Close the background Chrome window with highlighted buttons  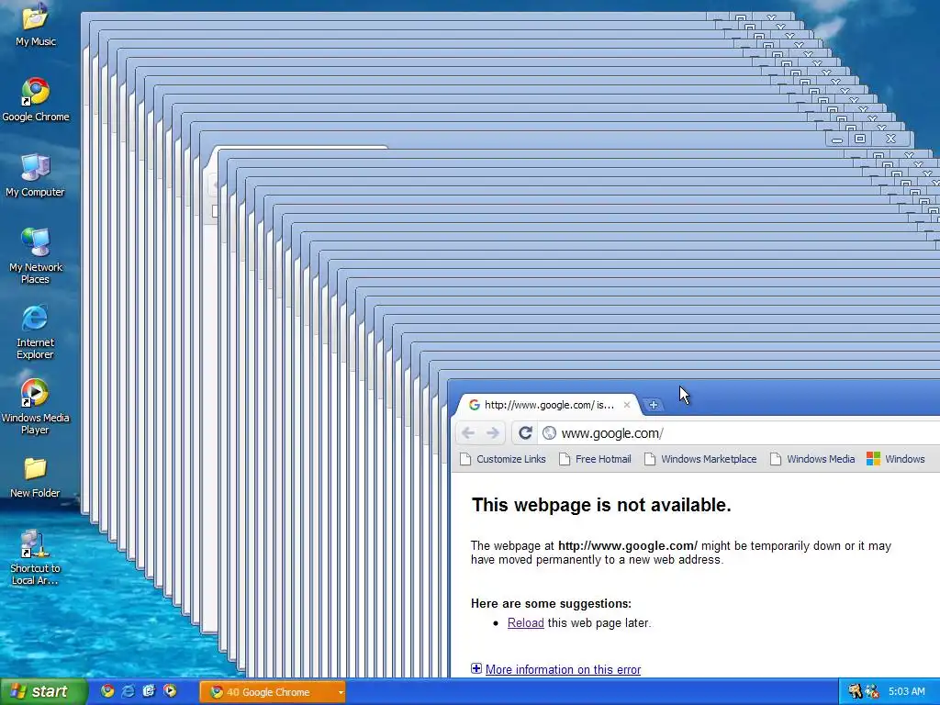[x=890, y=140]
